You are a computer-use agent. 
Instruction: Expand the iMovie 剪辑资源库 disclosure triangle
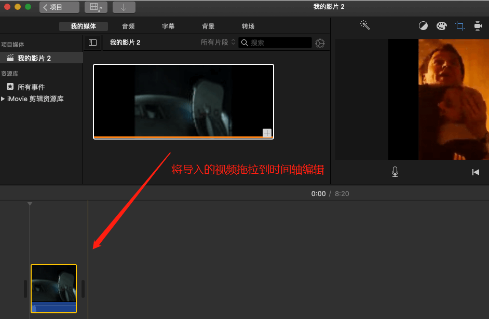click(x=3, y=99)
